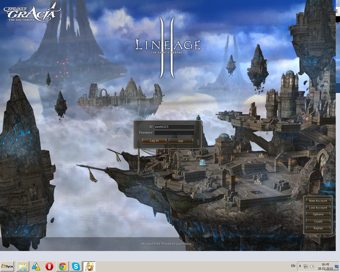Select the Lineage II game taskbar icon
340x272 pixels.
89,266
